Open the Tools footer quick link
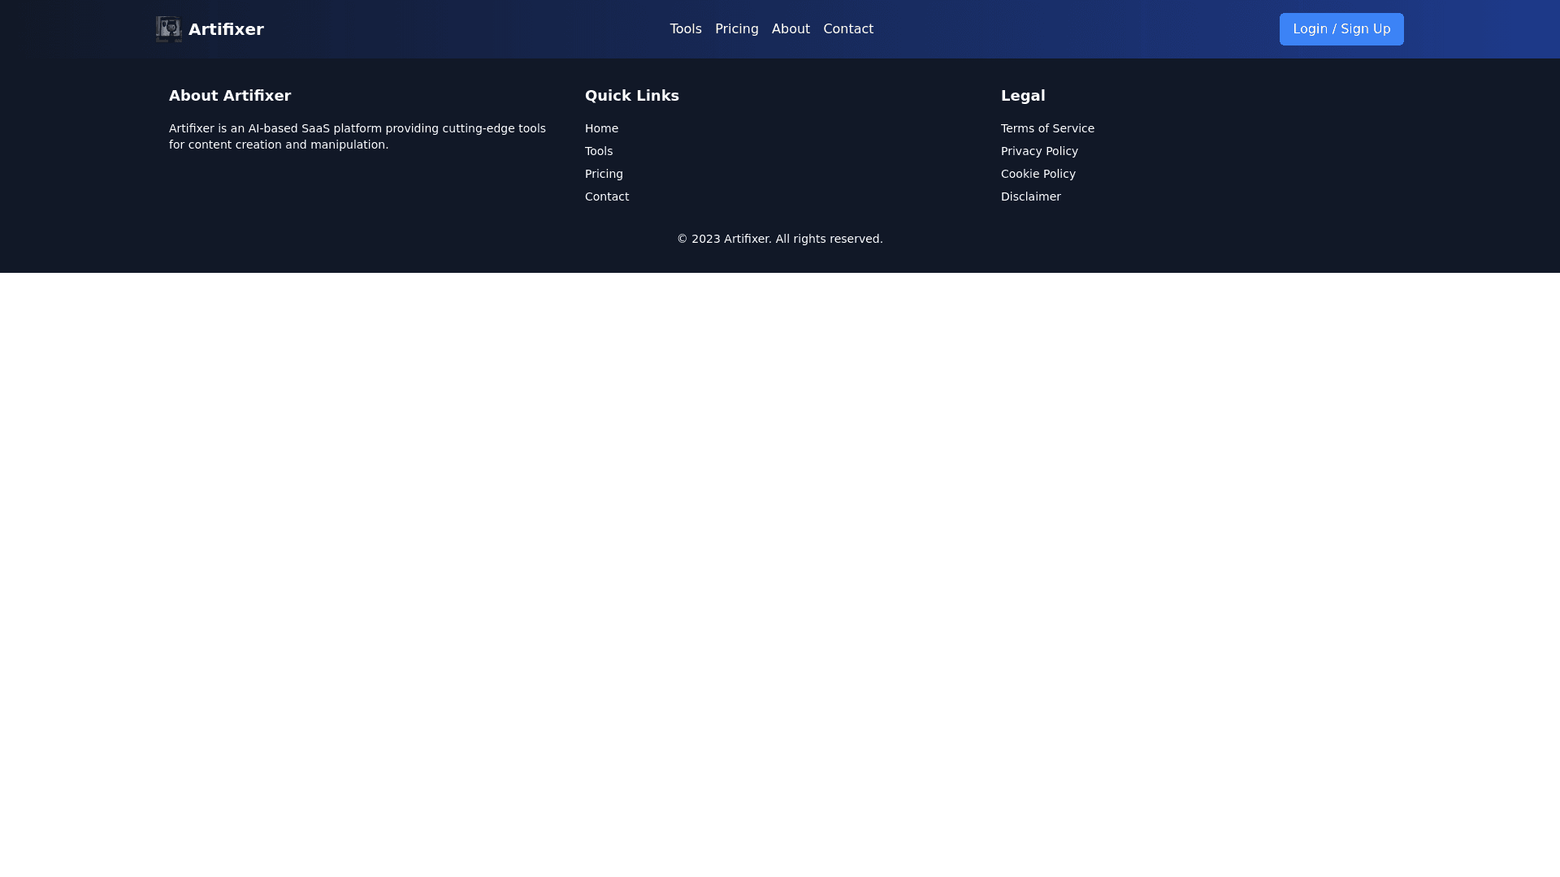This screenshot has height=877, width=1560. (599, 151)
